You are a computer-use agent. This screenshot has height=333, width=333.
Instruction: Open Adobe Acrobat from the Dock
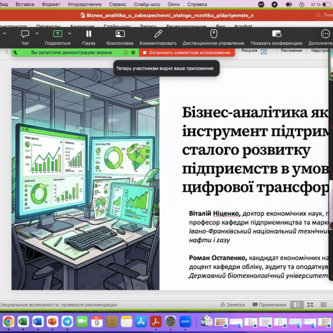click(156, 321)
